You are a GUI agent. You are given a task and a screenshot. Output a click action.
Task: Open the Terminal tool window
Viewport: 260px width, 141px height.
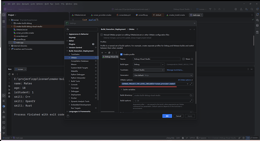click(x=4, y=123)
